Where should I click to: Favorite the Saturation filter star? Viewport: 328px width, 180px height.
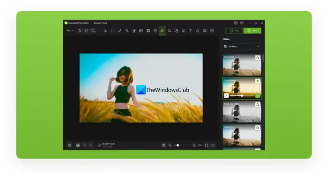tap(258, 58)
